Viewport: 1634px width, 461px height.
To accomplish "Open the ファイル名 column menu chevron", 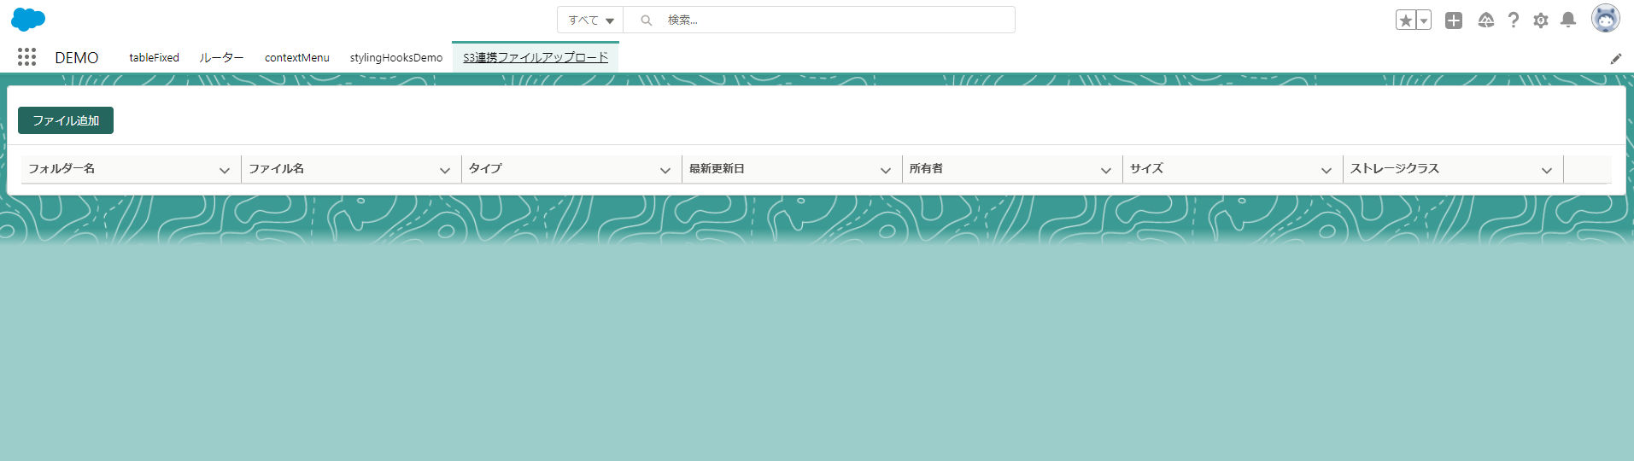I will (x=445, y=170).
